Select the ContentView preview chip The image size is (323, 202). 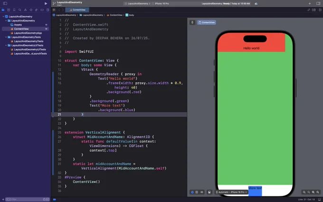207,22
